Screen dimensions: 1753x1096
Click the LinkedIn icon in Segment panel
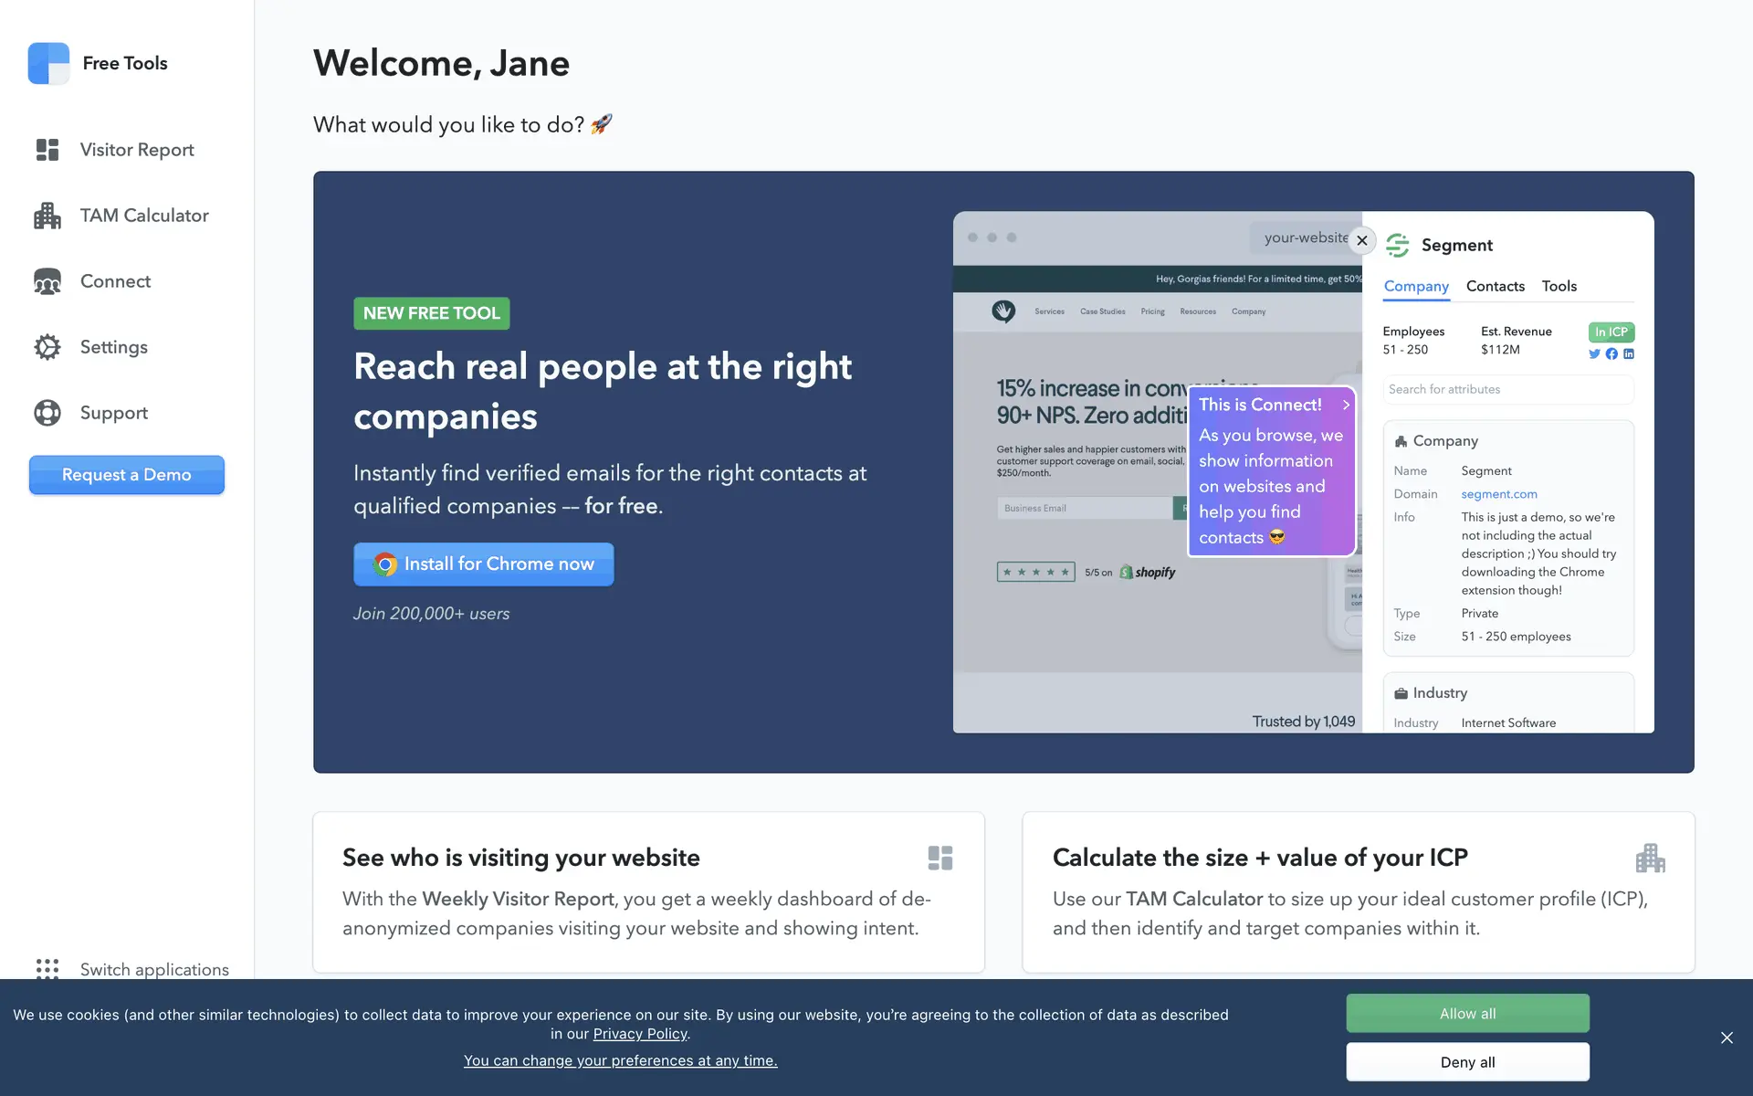click(x=1629, y=354)
